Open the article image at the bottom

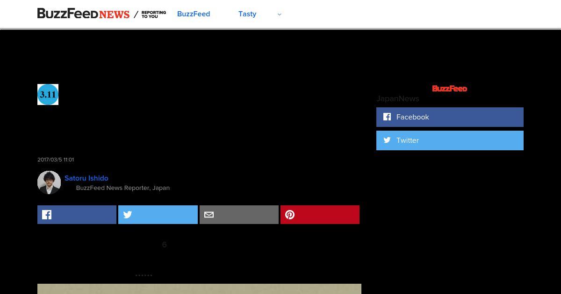coord(199,289)
